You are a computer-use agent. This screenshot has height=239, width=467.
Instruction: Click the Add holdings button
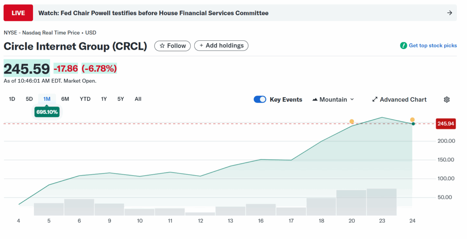[x=221, y=45]
